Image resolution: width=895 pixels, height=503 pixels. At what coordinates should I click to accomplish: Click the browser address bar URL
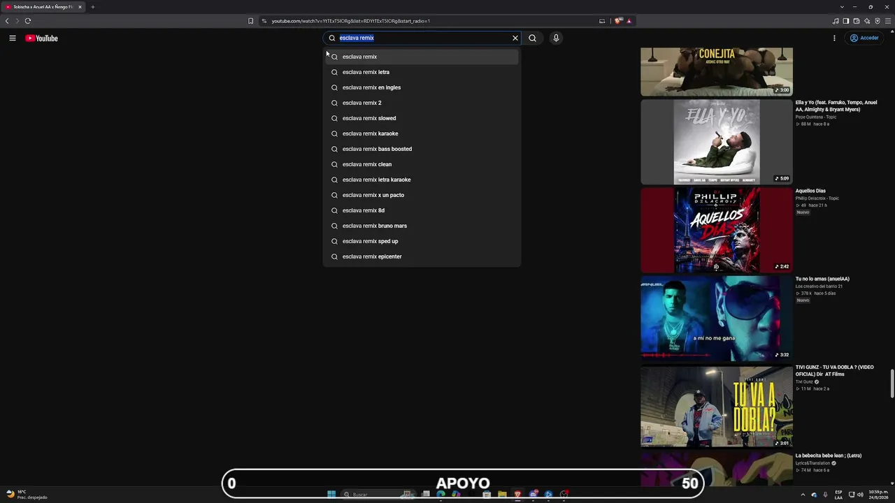[351, 21]
